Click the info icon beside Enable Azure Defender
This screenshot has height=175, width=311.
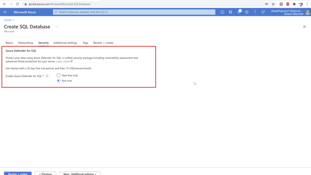[x=47, y=76]
